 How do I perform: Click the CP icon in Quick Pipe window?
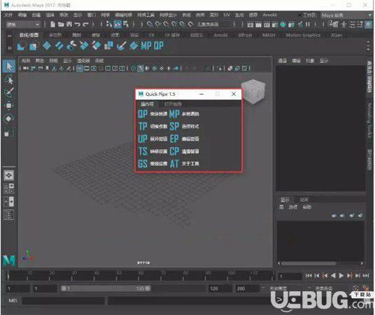coord(174,151)
